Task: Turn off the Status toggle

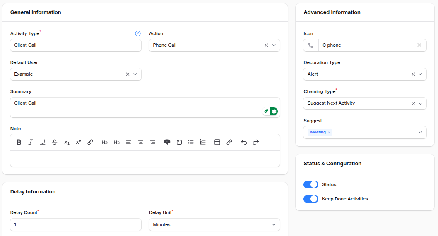Action: 311,184
